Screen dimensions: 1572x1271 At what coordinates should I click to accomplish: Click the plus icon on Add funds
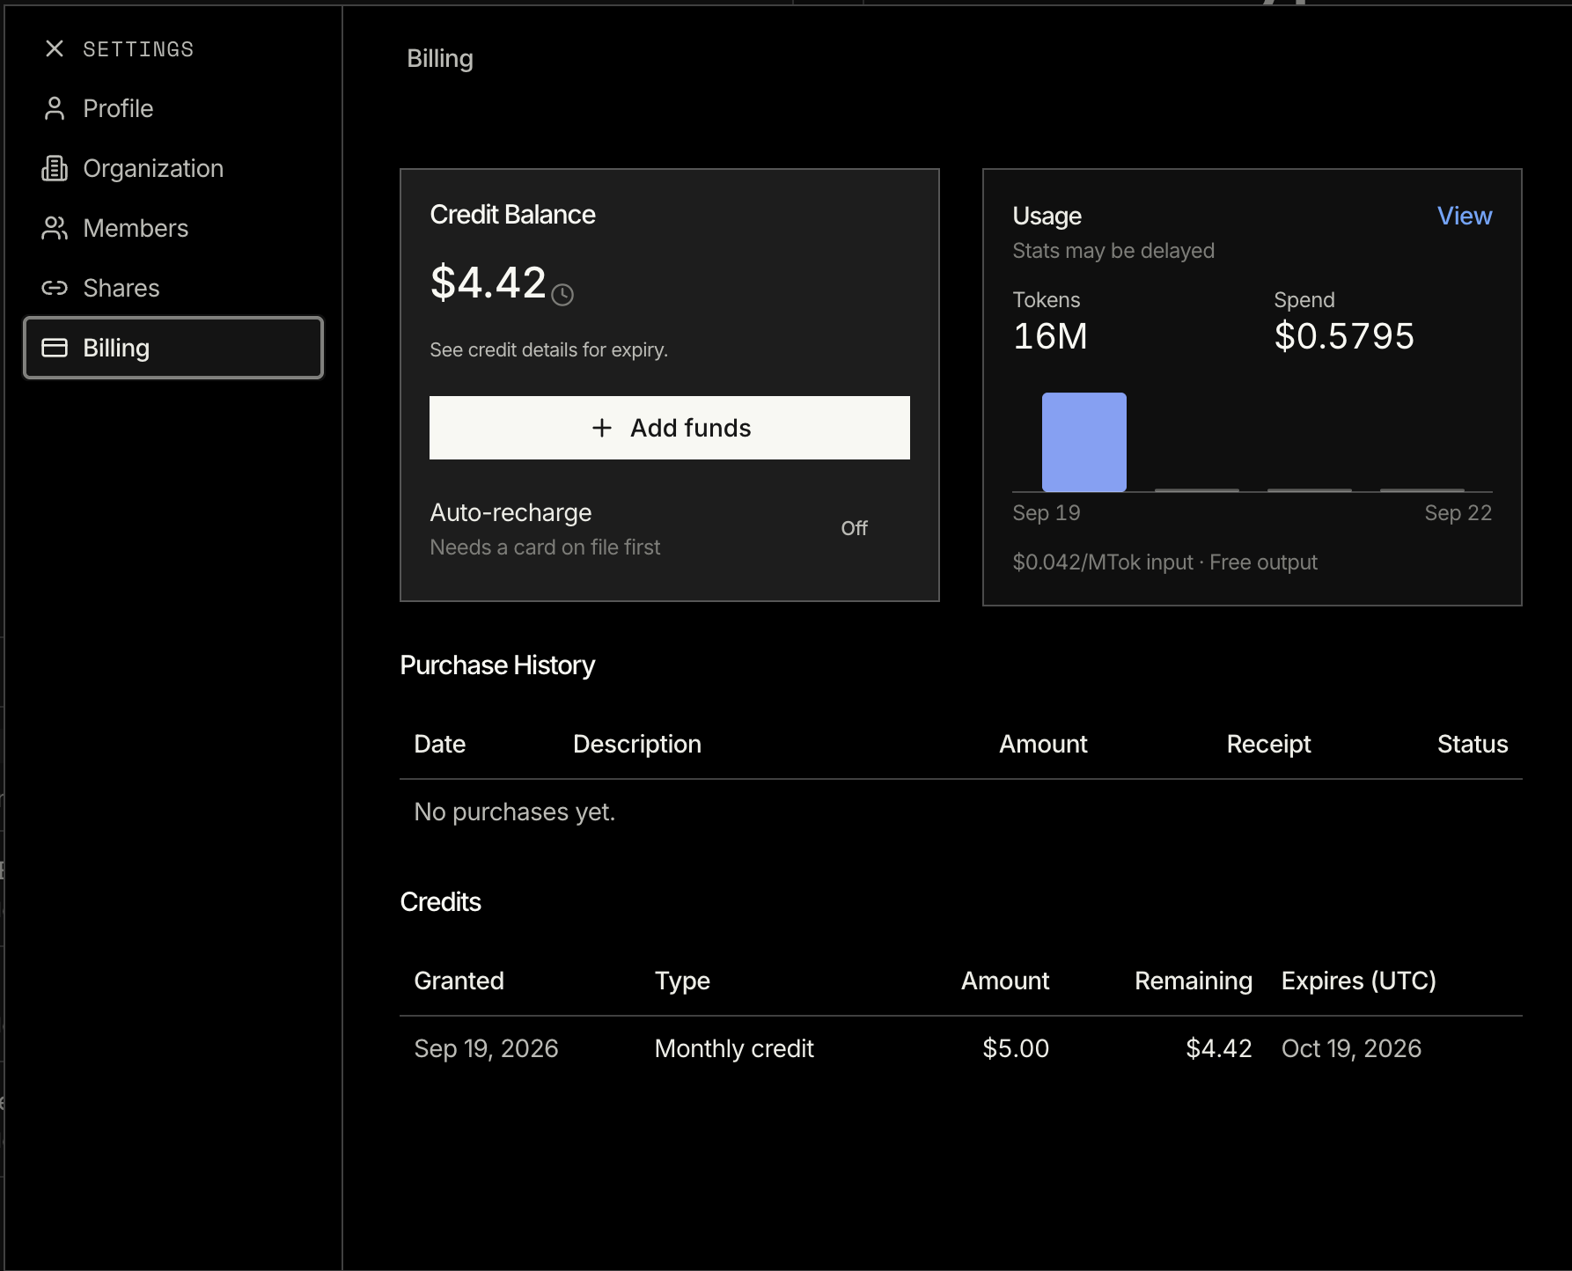point(602,428)
